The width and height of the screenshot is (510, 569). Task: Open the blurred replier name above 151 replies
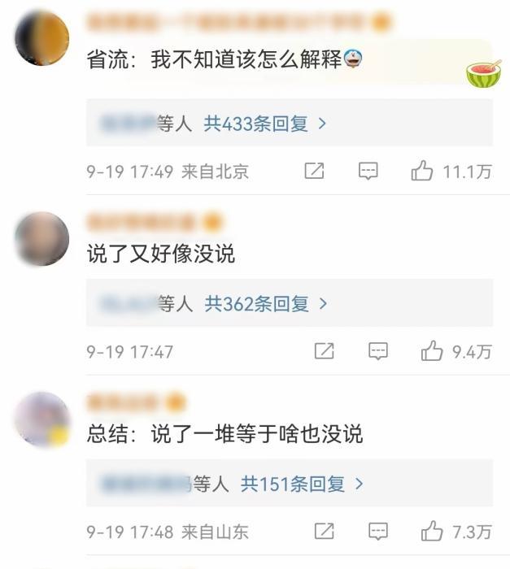[x=146, y=484]
